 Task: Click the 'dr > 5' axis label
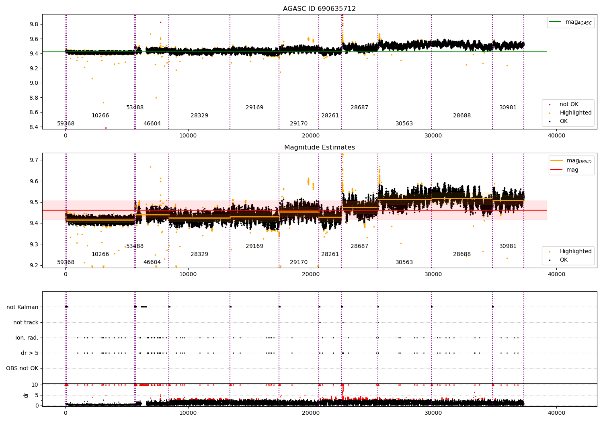pyautogui.click(x=30, y=353)
